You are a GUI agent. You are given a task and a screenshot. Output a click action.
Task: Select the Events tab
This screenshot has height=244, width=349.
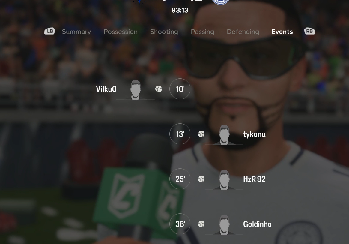282,32
